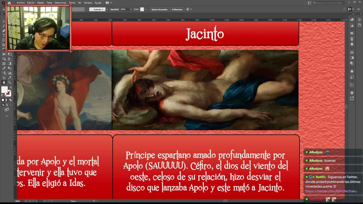Open the Color Guide panel
Screen dimensions: 363x204
352,25
